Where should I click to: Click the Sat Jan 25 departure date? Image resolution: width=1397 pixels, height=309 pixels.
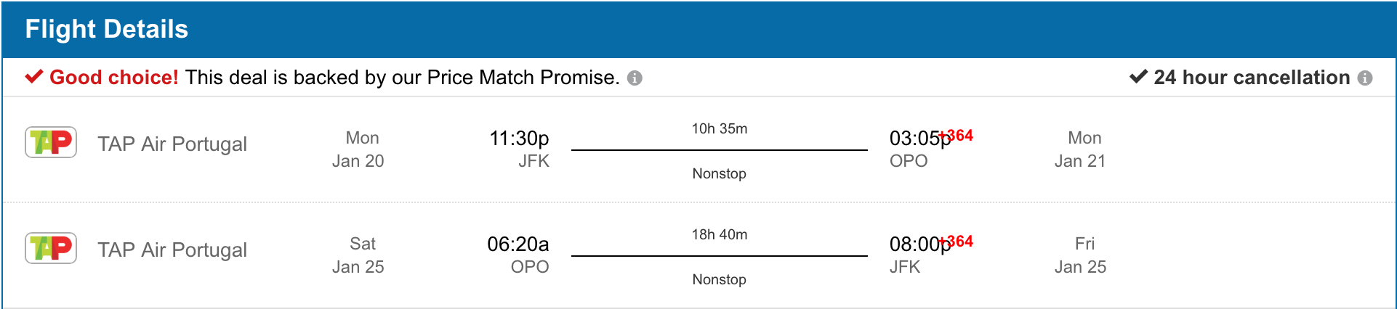click(358, 255)
